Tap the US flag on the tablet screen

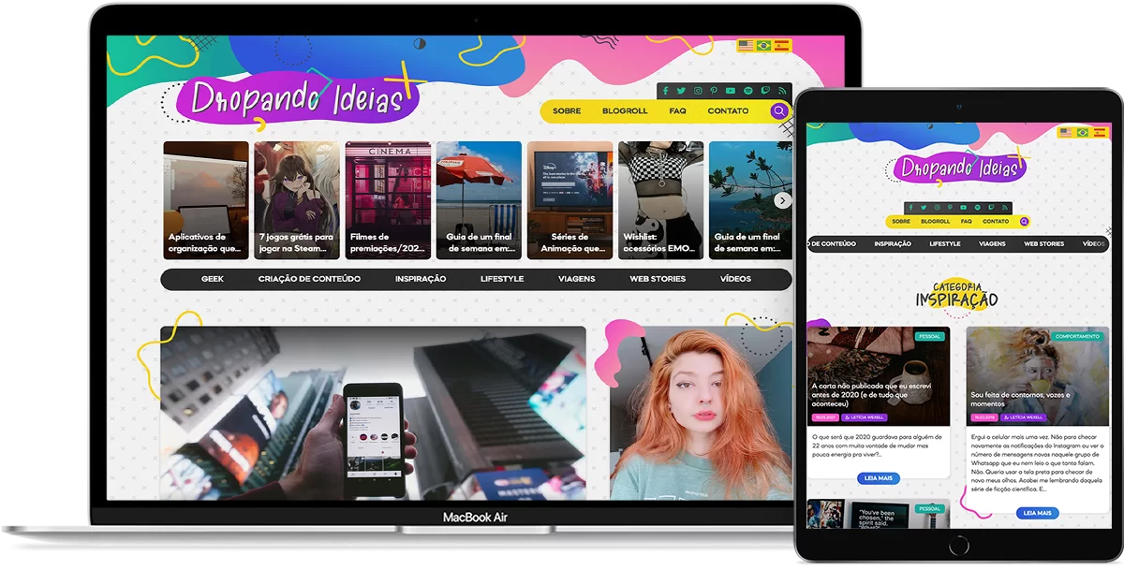pyautogui.click(x=1065, y=133)
